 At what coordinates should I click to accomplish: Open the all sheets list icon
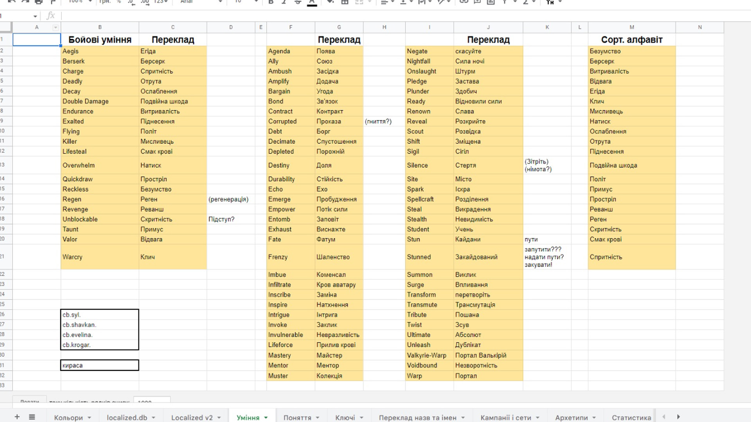[x=32, y=417]
